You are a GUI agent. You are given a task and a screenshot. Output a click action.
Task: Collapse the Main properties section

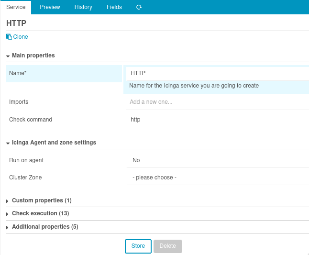tap(33, 55)
